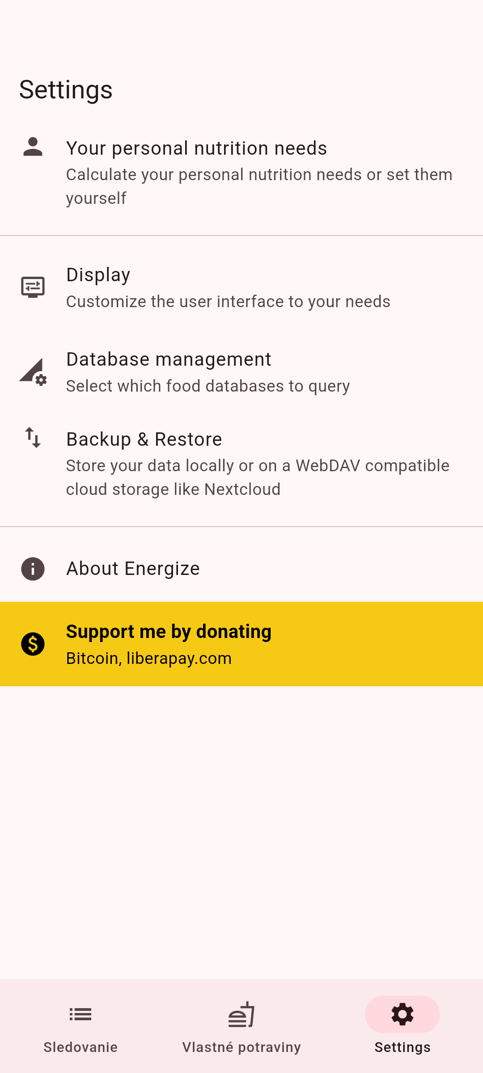The image size is (483, 1073).
Task: Switch to the Sledovanie tab
Action: [80, 1047]
